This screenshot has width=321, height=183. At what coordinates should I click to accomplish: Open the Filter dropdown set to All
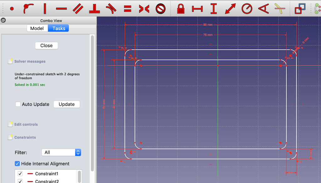click(61, 152)
